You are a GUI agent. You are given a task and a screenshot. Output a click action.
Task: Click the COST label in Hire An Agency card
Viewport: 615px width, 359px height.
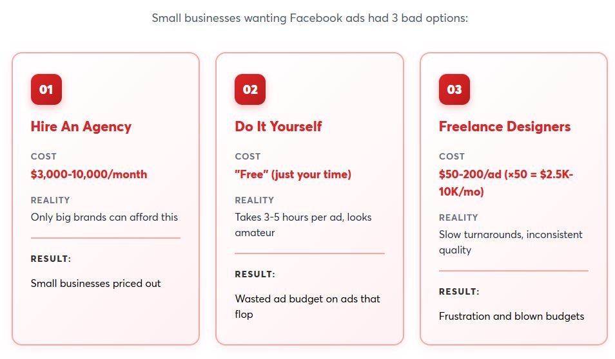coord(44,156)
